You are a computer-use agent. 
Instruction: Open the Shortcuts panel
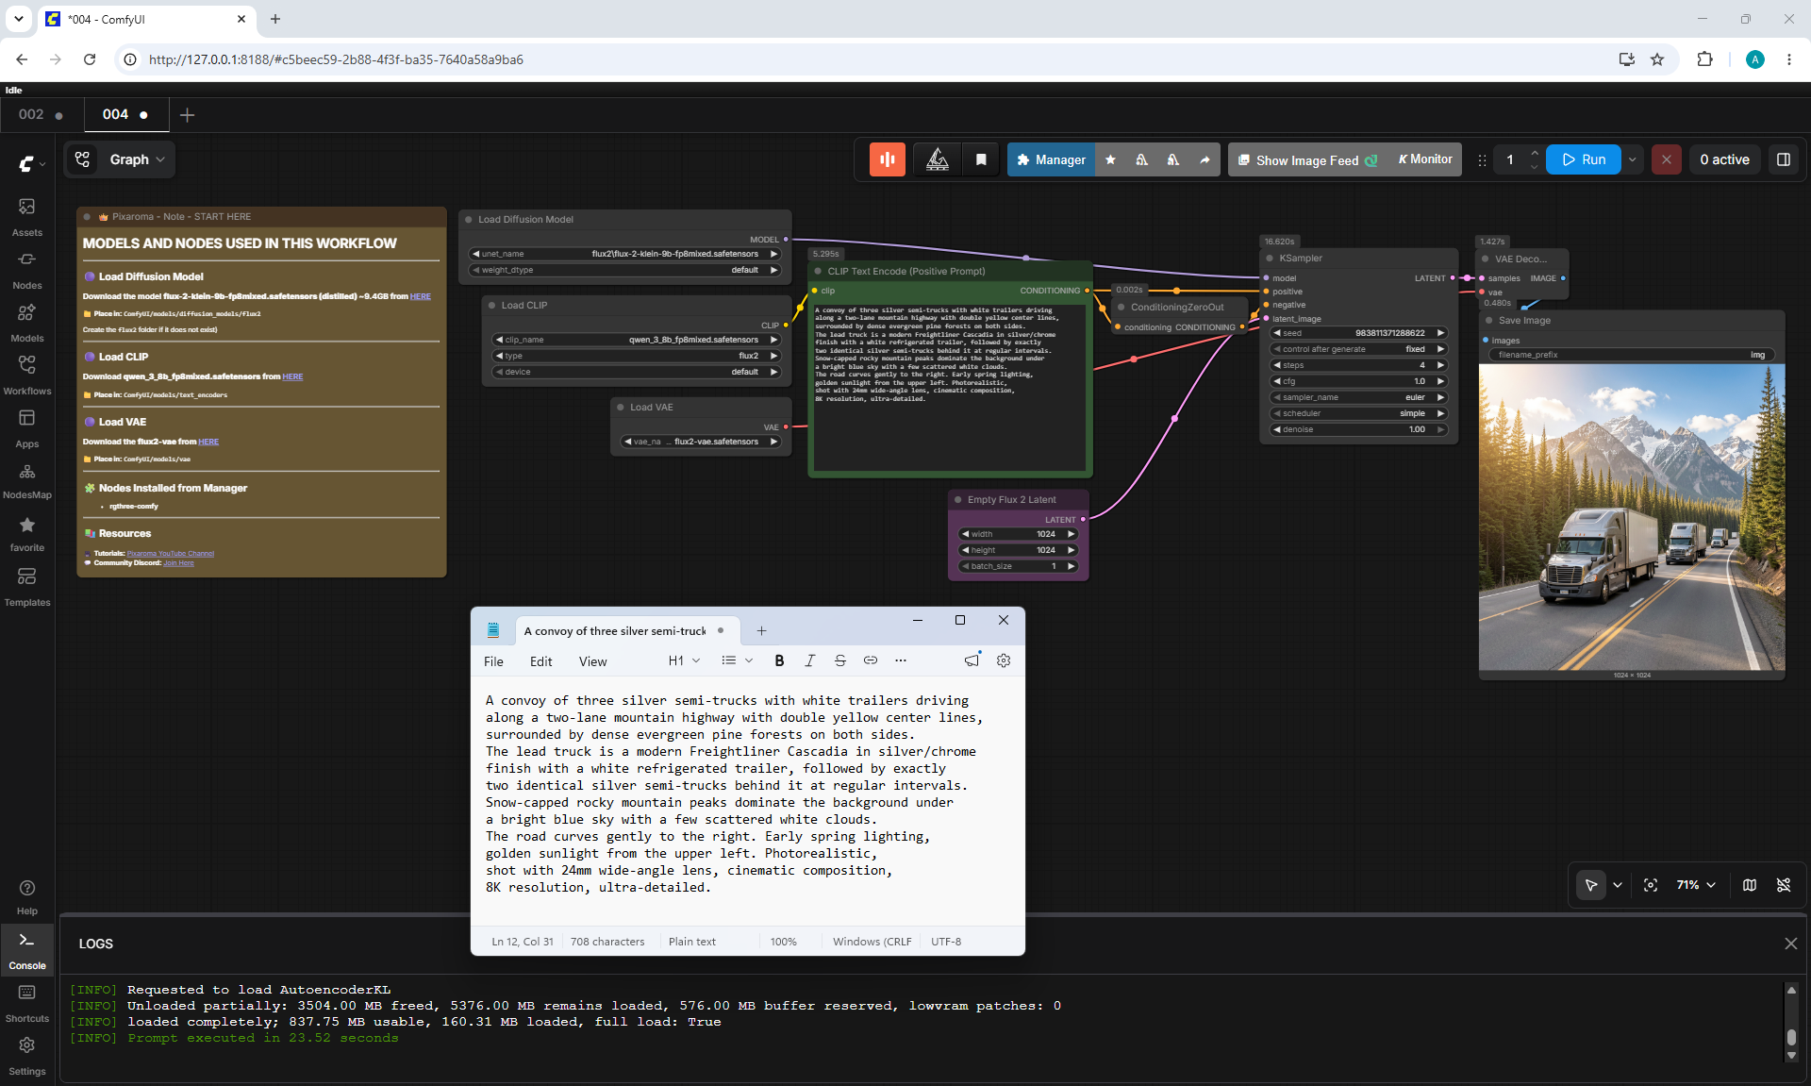pyautogui.click(x=27, y=1002)
